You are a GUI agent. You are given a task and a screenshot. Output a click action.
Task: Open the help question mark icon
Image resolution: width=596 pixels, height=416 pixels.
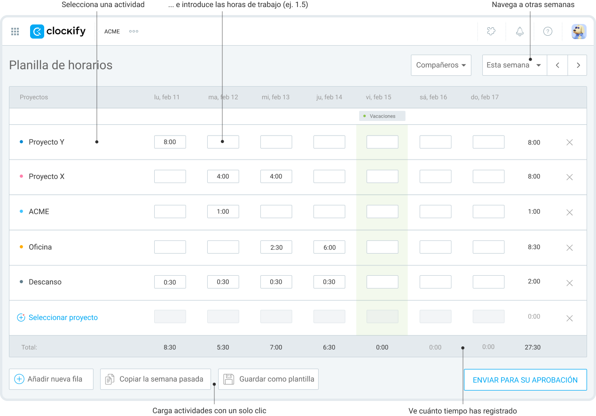[548, 32]
